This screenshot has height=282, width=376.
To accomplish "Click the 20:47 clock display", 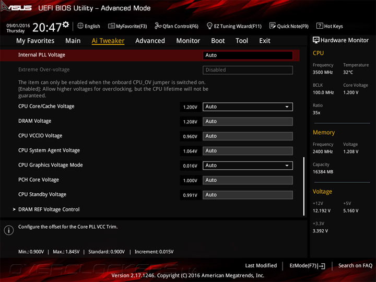I will tap(47, 27).
